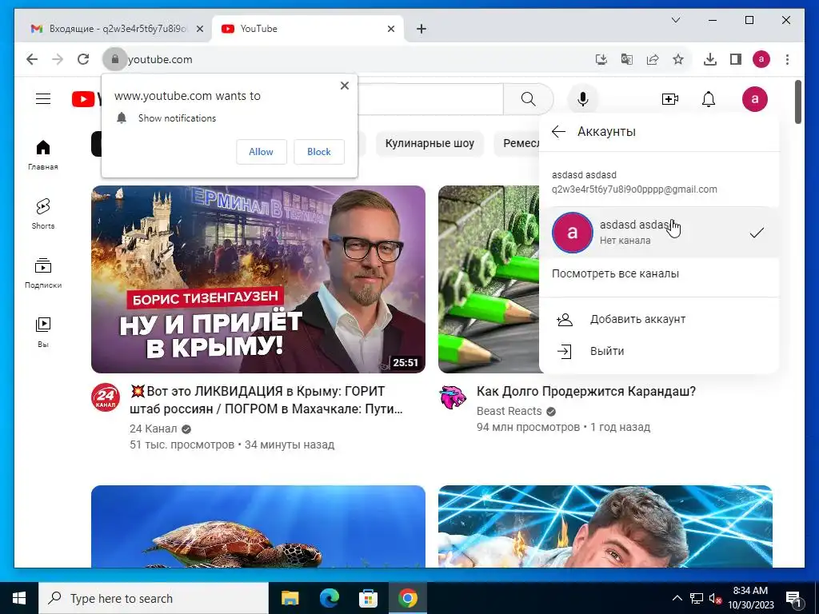Screen dimensions: 819x614
Task: Click the YouTube search magnifier button
Action: click(x=528, y=98)
